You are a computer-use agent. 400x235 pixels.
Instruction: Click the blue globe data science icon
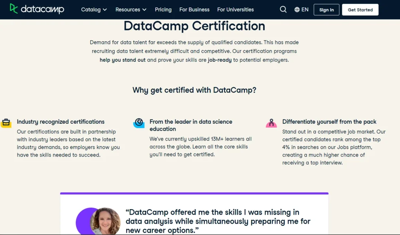[139, 123]
